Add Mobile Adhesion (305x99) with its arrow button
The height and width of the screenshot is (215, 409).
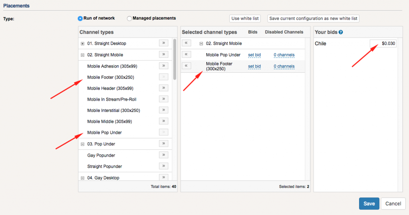point(163,66)
